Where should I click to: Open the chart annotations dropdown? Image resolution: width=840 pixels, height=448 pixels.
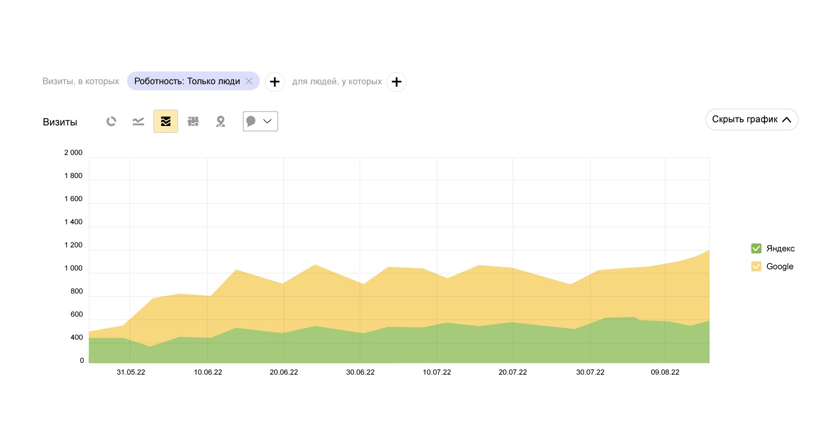(x=260, y=122)
